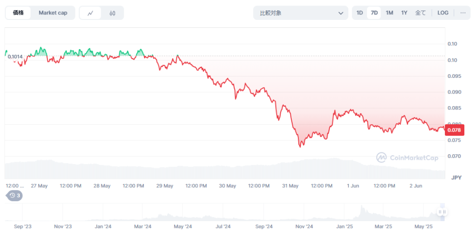The image size is (475, 241).
Task: Click the 0.1014 opening price label
Action: (15, 57)
